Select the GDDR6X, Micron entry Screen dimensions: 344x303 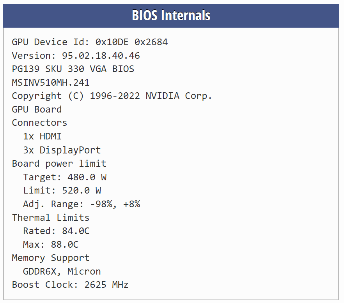pos(62,271)
